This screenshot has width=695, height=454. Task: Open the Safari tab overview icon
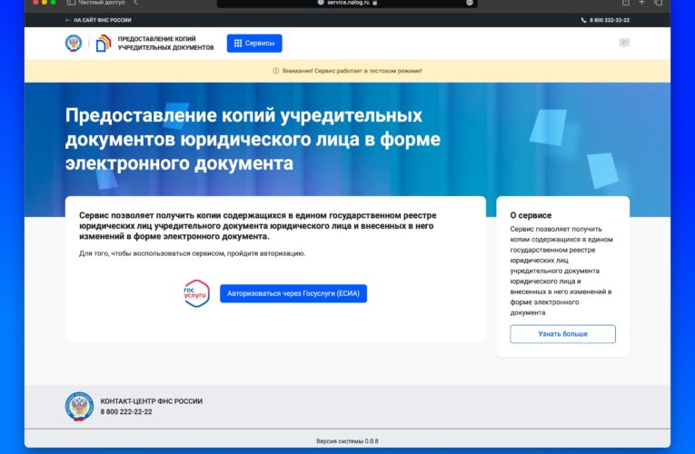point(659,3)
